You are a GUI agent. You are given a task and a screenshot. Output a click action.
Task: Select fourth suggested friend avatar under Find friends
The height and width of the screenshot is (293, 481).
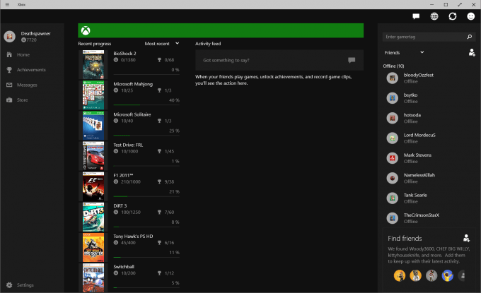(447, 275)
